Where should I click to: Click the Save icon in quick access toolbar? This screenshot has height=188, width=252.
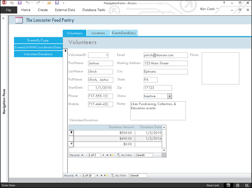[20, 3]
